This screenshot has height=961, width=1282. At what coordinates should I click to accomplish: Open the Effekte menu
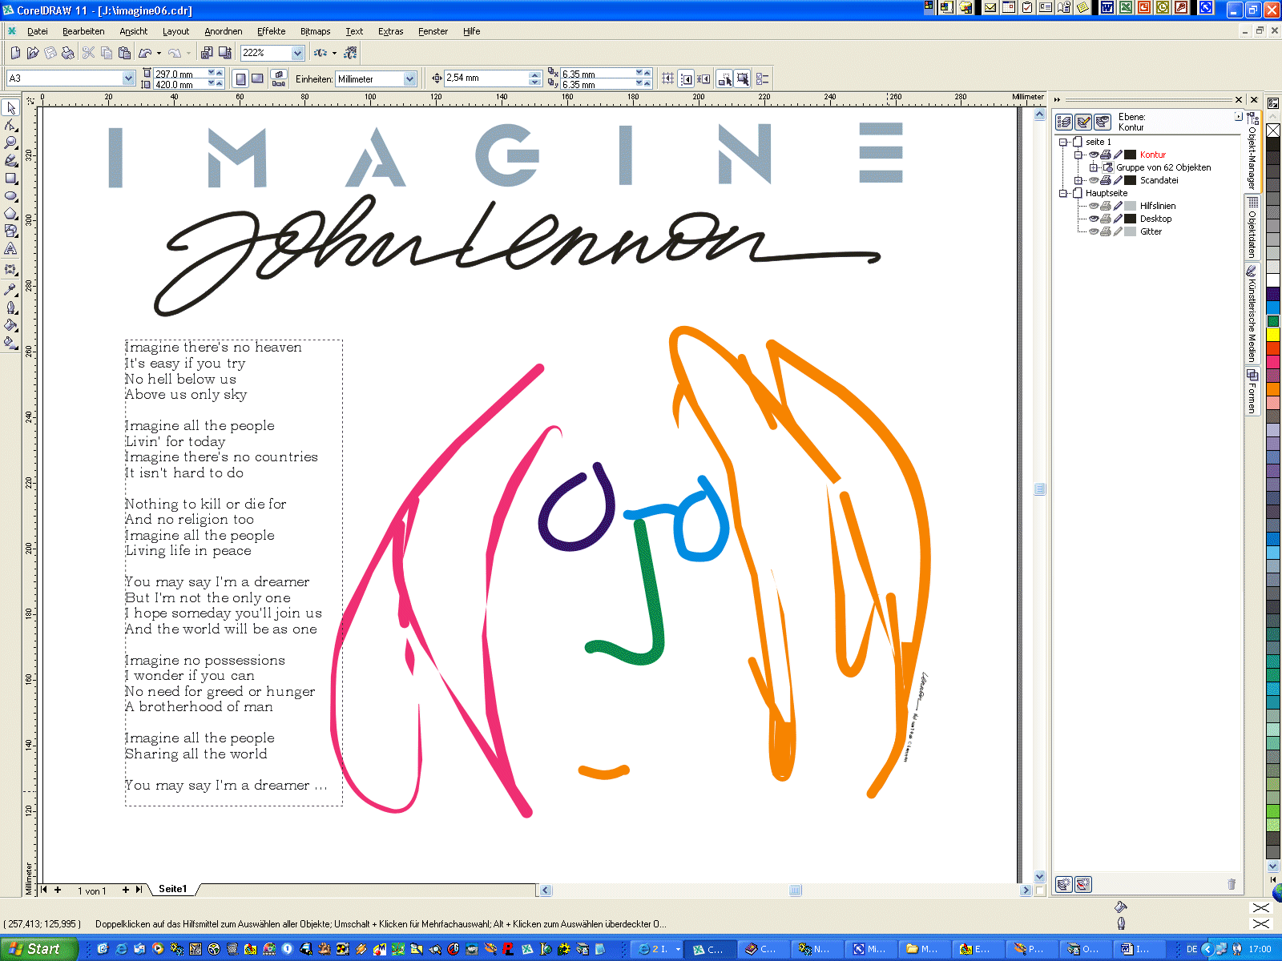click(271, 31)
